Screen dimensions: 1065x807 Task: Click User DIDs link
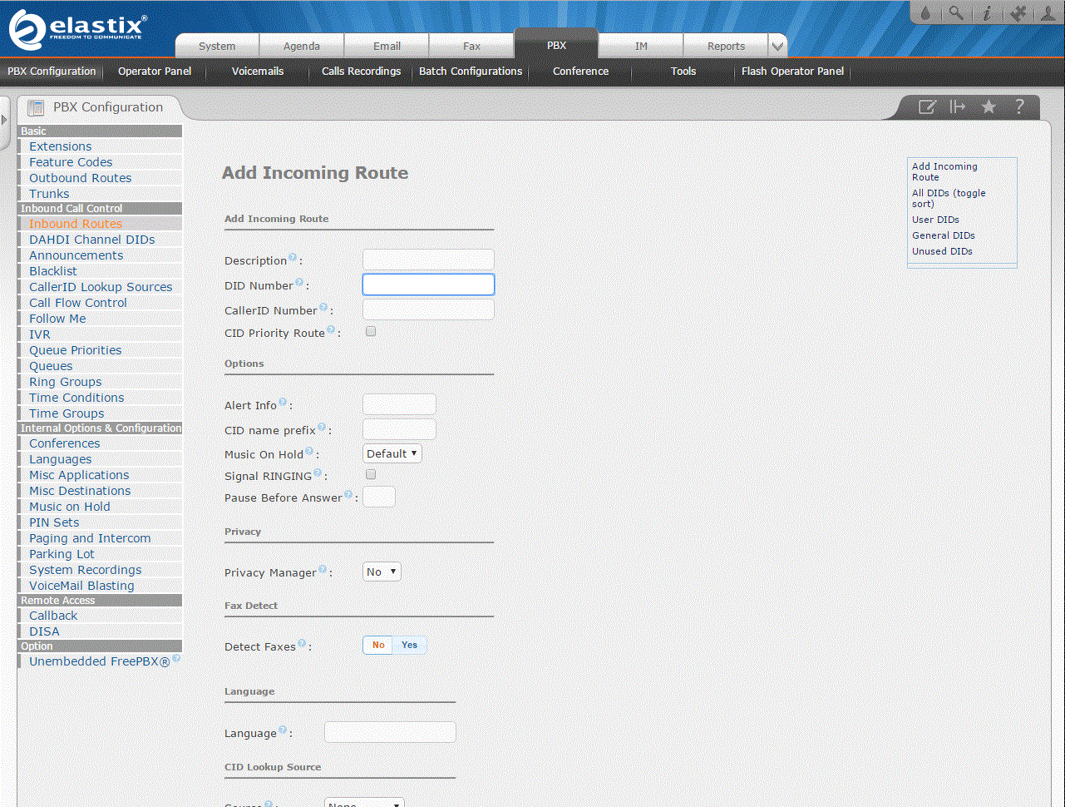pos(935,220)
